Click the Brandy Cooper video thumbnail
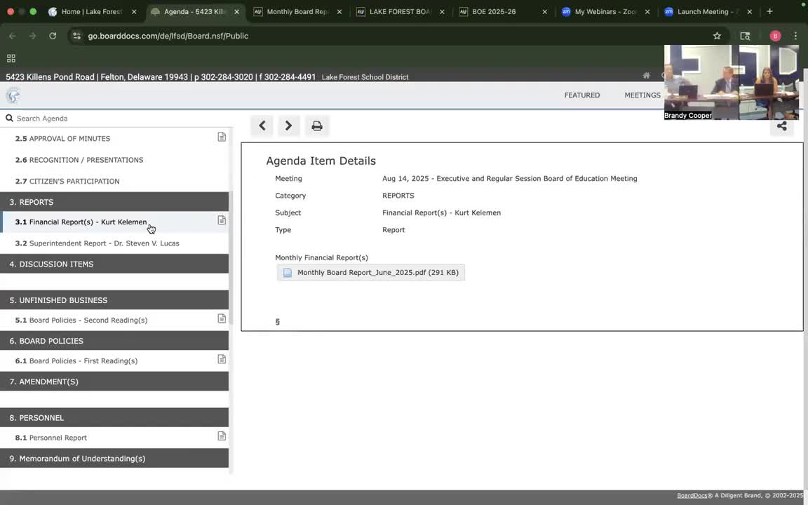This screenshot has height=505, width=808. 731,82
